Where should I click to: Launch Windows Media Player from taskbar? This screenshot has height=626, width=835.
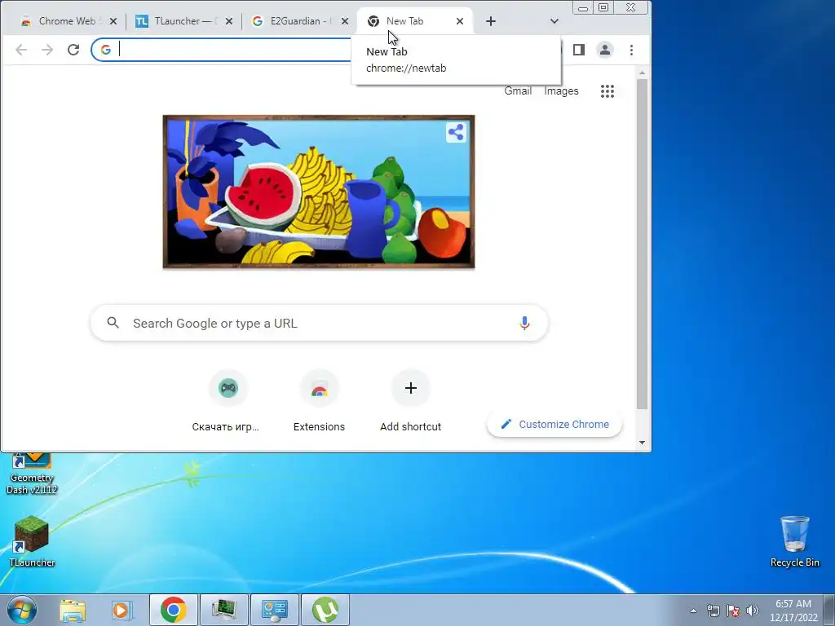(x=122, y=610)
